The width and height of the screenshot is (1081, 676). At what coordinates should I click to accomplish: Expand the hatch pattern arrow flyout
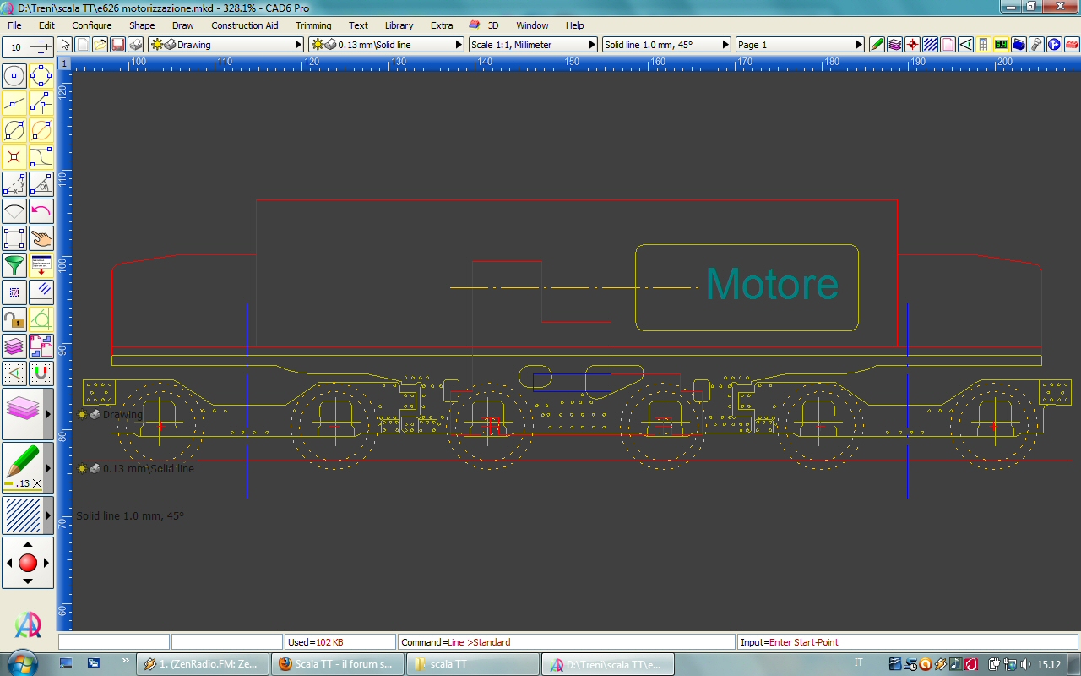48,515
